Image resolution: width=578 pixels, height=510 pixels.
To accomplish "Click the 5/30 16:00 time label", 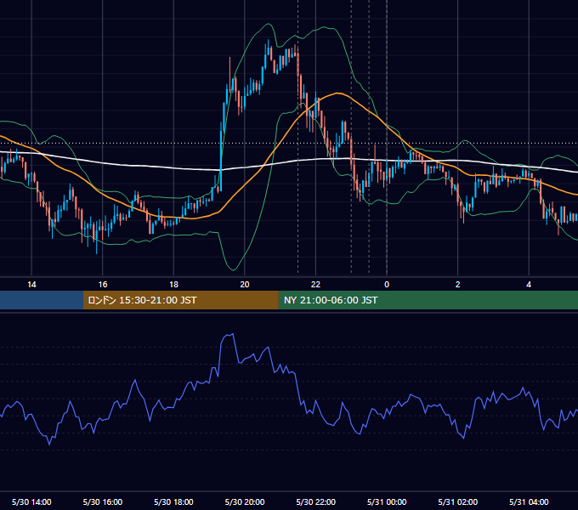I will (x=103, y=501).
